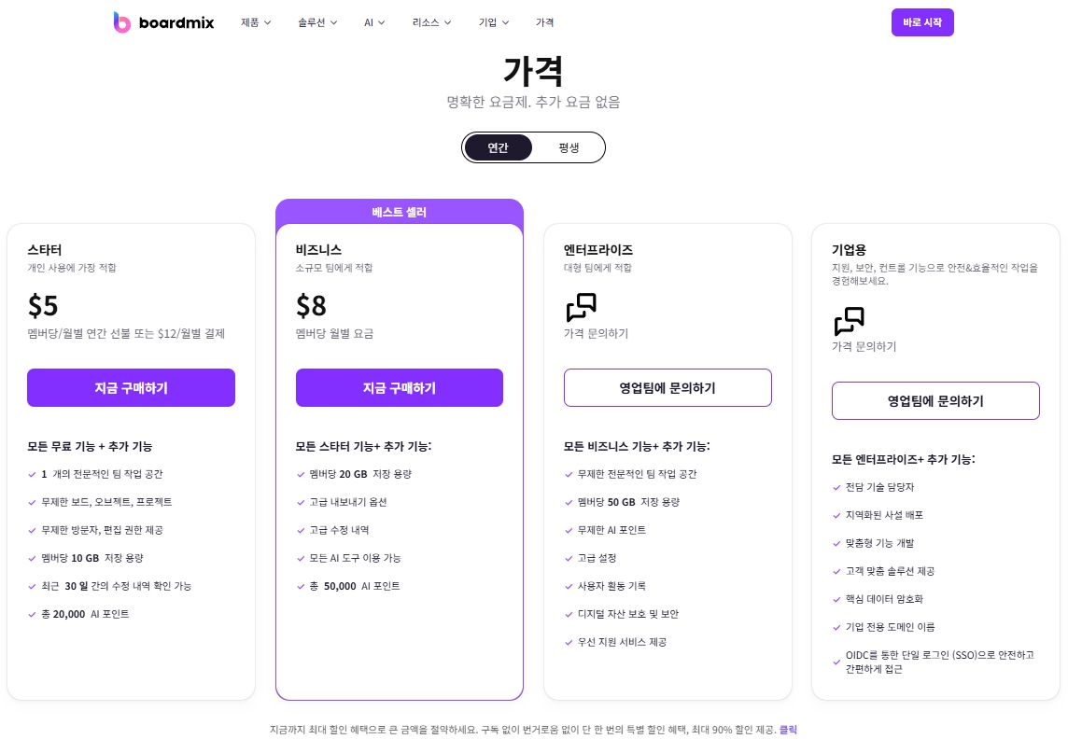The image size is (1068, 739).
Task: Select the 연간 billing option
Action: pyautogui.click(x=498, y=146)
